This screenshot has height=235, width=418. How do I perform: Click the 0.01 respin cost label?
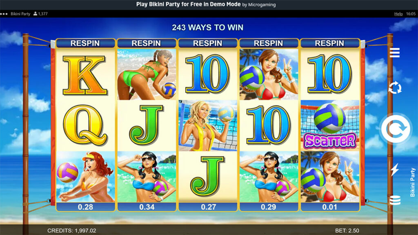click(x=330, y=207)
